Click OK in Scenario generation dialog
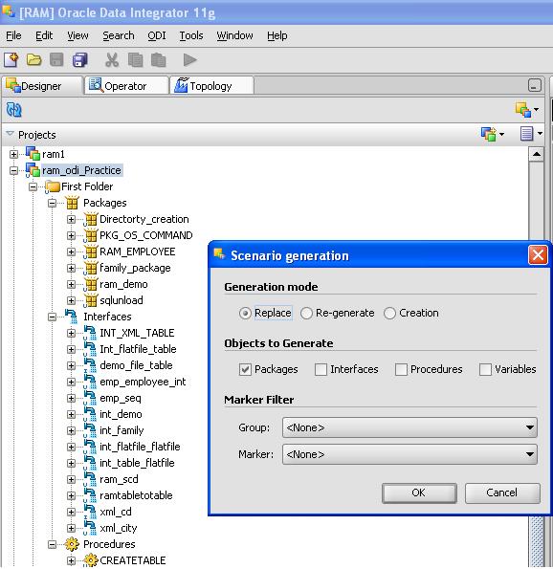 (x=419, y=492)
